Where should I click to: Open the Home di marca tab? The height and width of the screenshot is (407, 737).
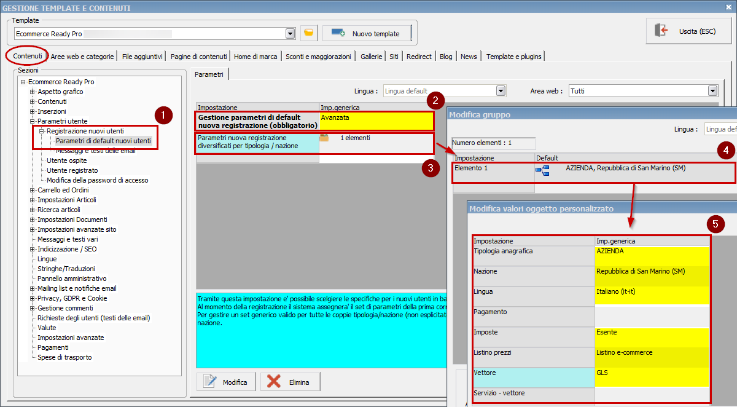pyautogui.click(x=256, y=57)
